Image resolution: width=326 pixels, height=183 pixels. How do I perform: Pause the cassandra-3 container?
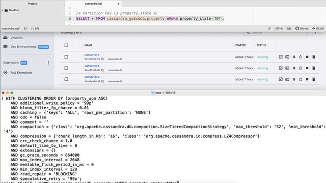[x=294, y=57]
